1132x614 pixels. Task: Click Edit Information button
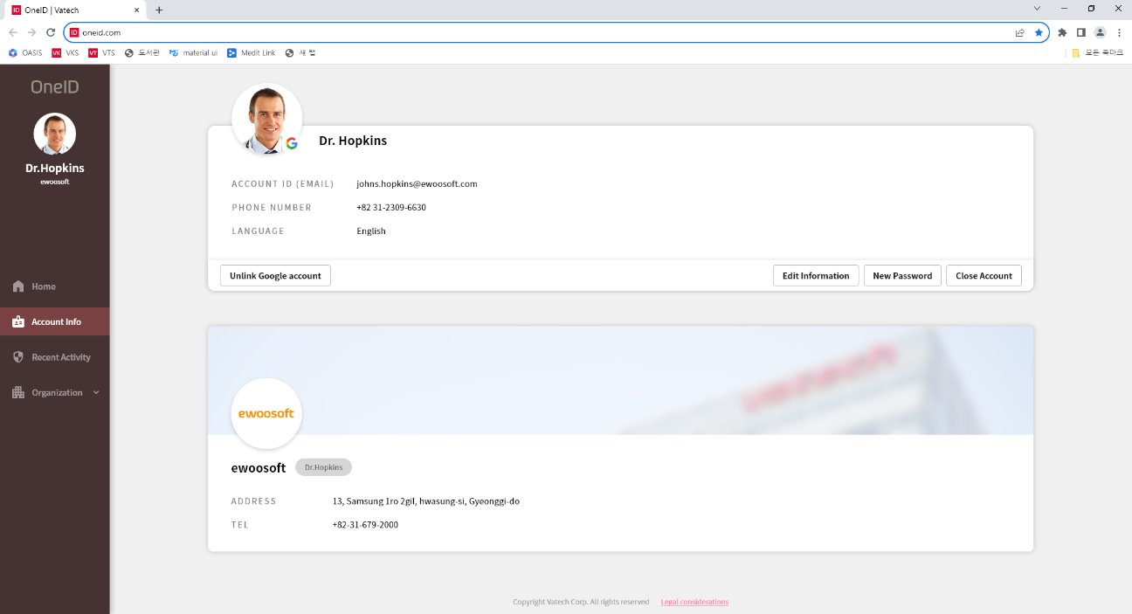pos(816,276)
